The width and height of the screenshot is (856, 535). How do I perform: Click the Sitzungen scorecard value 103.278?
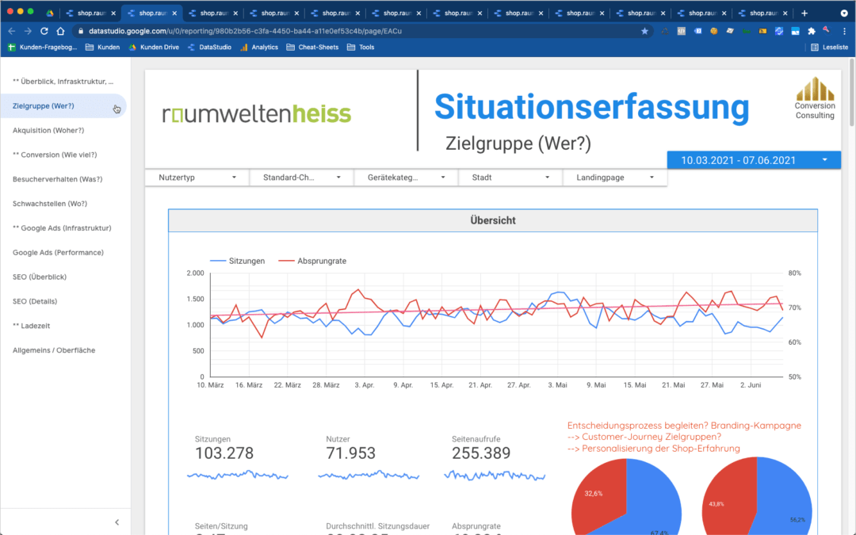point(224,453)
